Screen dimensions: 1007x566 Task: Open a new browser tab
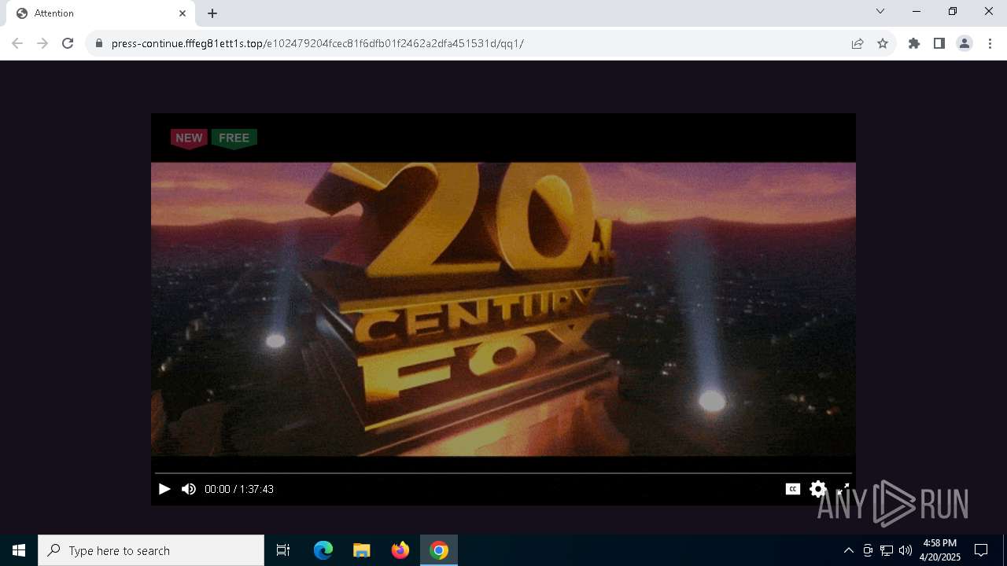pos(212,13)
